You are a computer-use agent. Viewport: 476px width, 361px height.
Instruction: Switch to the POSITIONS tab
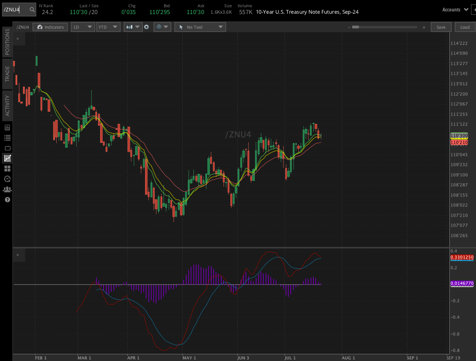tap(6, 42)
